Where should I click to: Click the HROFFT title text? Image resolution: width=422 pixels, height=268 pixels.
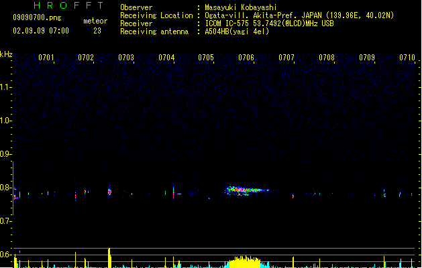pyautogui.click(x=69, y=5)
